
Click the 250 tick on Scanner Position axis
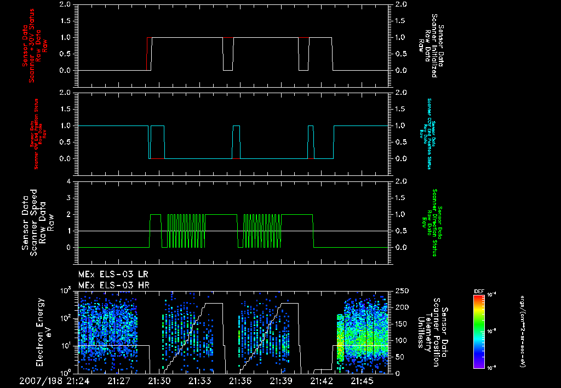tap(402, 291)
